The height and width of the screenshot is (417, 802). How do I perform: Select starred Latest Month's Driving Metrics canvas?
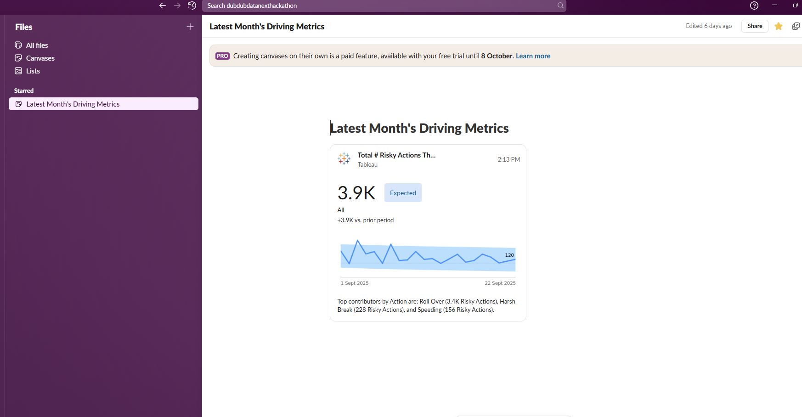(103, 104)
